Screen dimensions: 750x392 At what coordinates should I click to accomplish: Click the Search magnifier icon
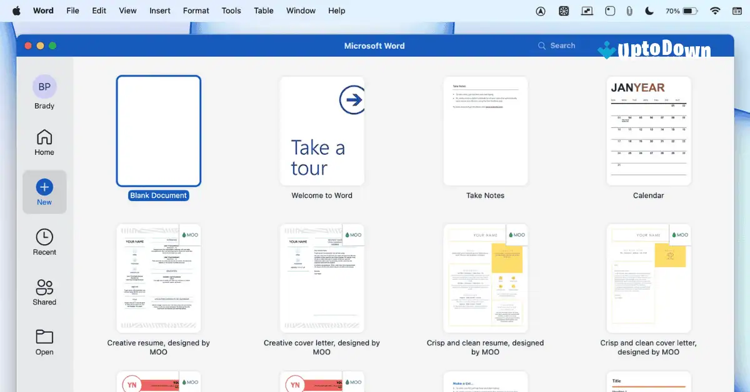tap(541, 45)
